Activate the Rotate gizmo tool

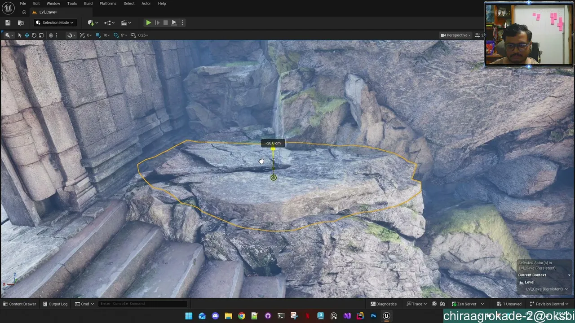(x=34, y=35)
